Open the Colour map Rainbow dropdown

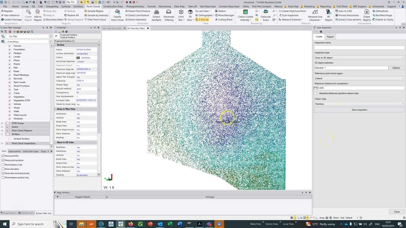[x=359, y=104]
